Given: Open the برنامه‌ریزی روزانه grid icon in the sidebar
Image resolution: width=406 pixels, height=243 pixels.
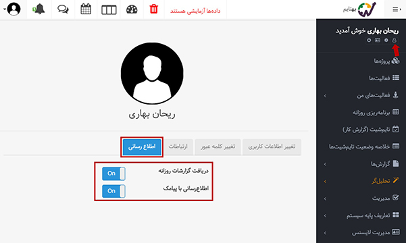Looking at the screenshot, I should coord(396,112).
